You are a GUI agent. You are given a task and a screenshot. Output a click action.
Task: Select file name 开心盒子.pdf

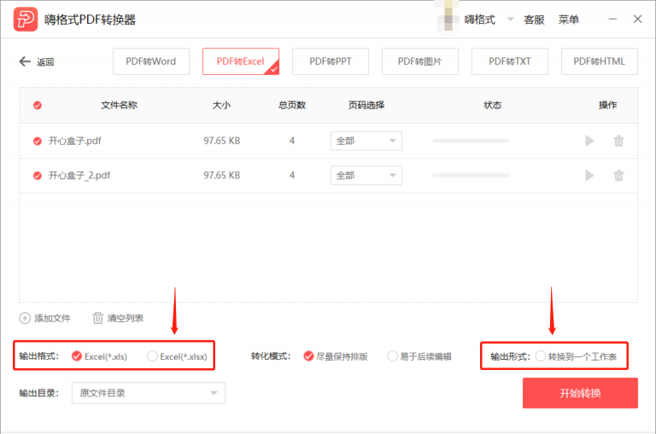[75, 141]
